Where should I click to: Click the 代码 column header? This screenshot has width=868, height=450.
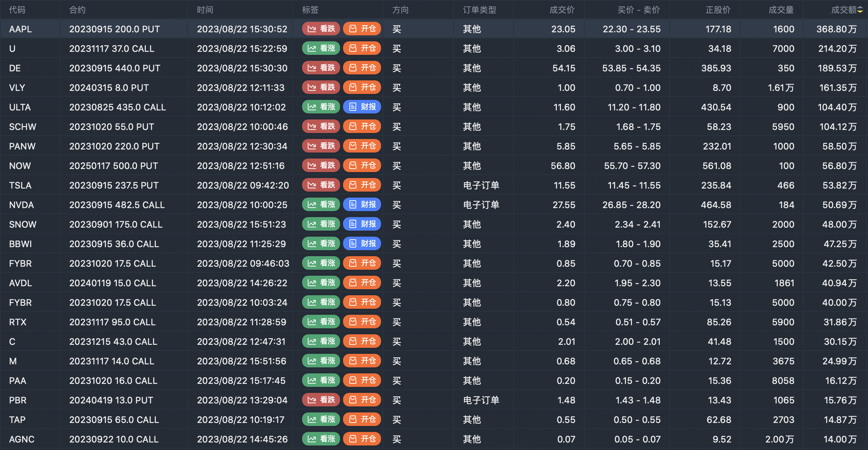point(17,10)
